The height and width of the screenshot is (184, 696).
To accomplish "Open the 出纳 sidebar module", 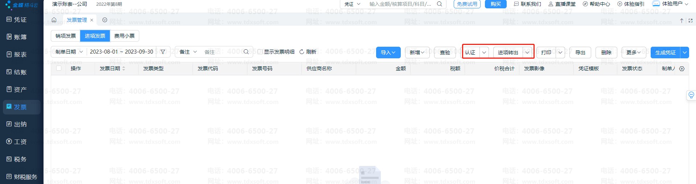I will click(x=17, y=124).
